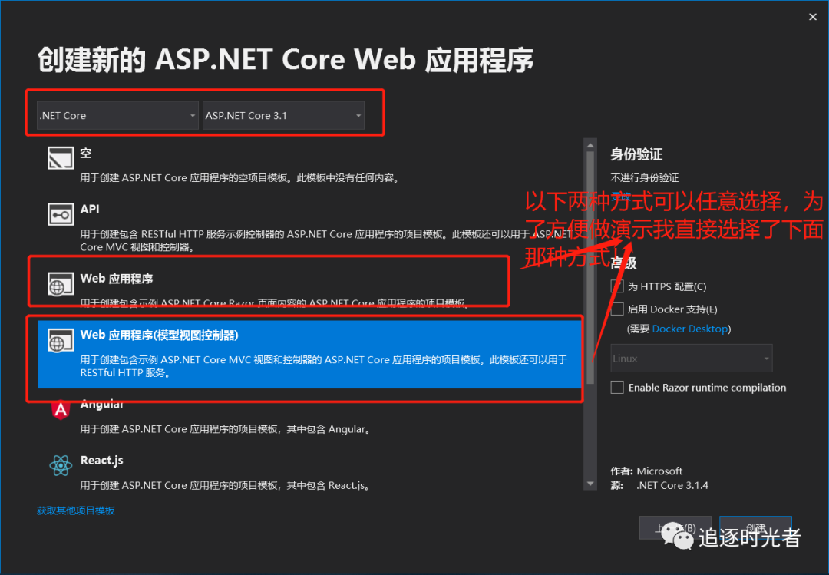This screenshot has height=575, width=829.
Task: Open the Docker Desktop link
Action: [x=689, y=329]
